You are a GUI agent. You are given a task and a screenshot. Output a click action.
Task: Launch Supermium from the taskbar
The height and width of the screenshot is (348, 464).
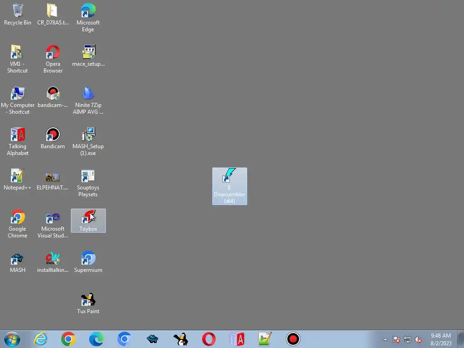(x=124, y=339)
